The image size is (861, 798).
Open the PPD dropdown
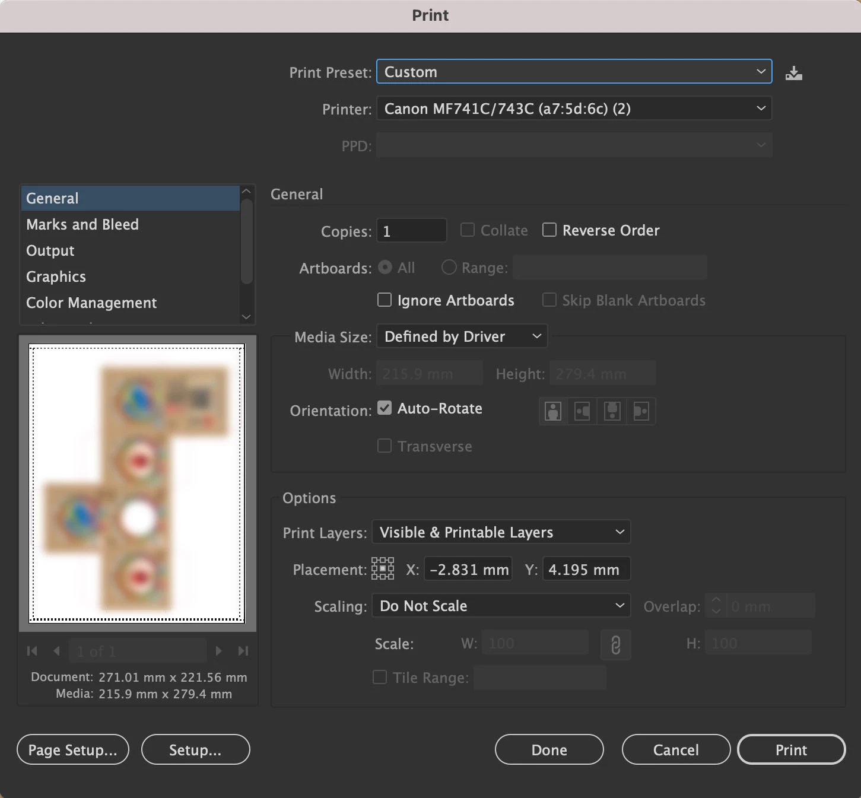click(x=574, y=145)
